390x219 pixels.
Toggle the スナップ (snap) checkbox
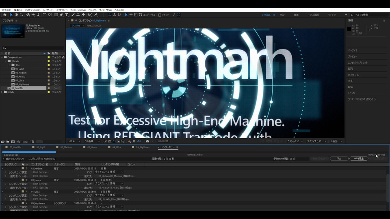click(160, 15)
